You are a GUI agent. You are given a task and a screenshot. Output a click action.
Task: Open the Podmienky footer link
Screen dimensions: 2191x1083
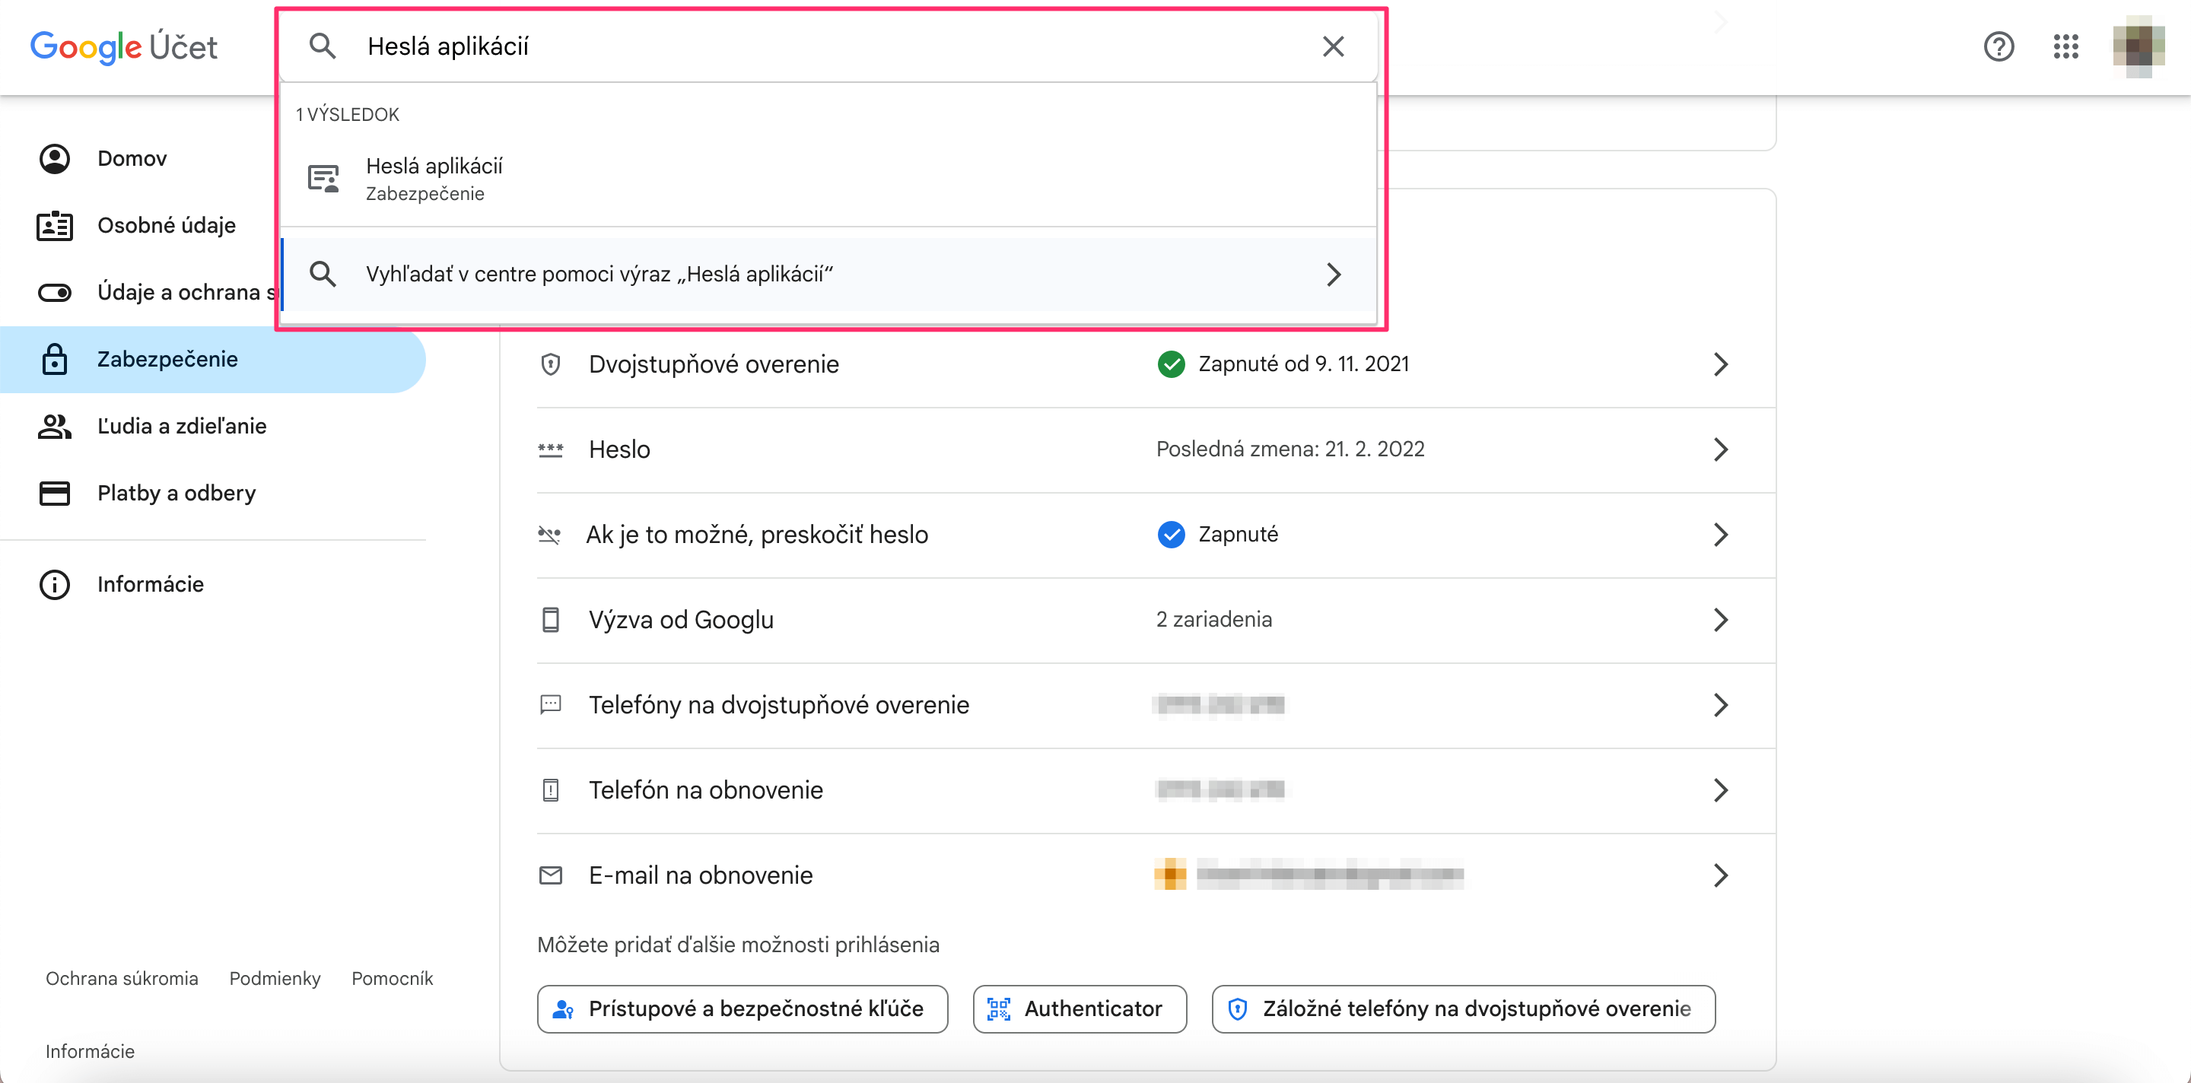[275, 979]
